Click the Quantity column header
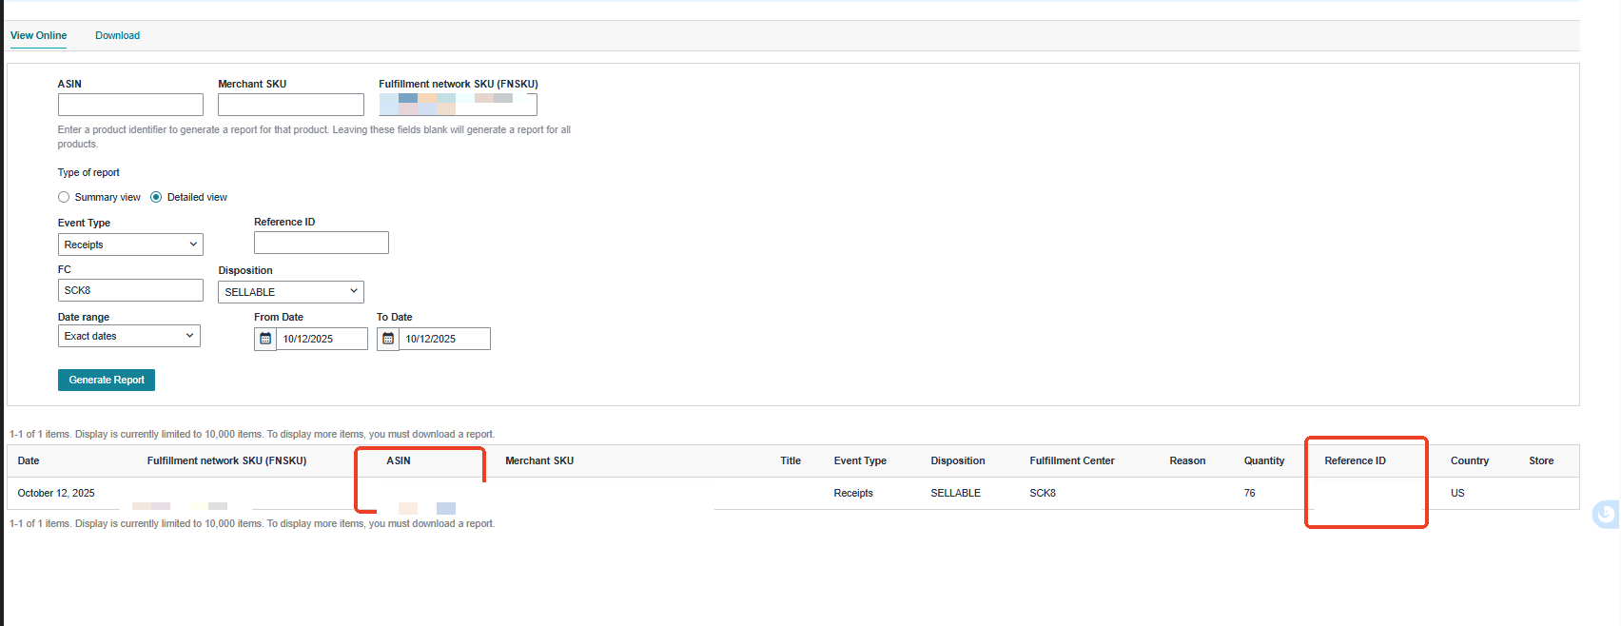 click(x=1263, y=460)
